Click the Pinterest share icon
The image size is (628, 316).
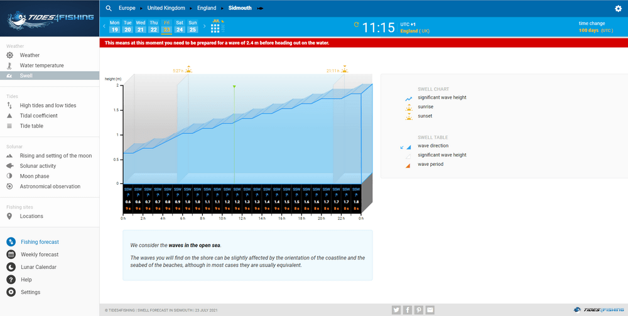(x=419, y=310)
